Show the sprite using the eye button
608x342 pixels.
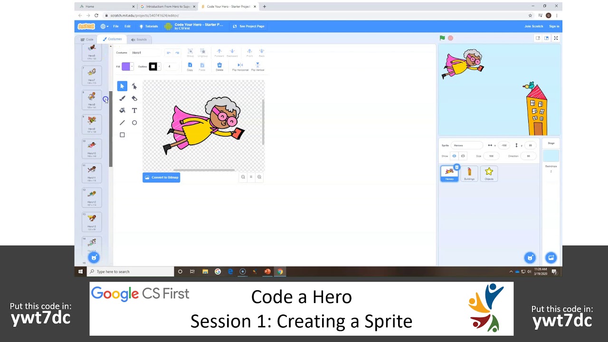click(x=454, y=156)
